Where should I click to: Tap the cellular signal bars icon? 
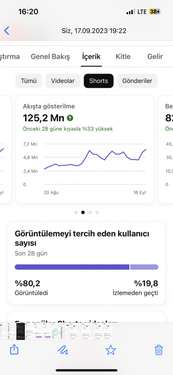(x=131, y=11)
